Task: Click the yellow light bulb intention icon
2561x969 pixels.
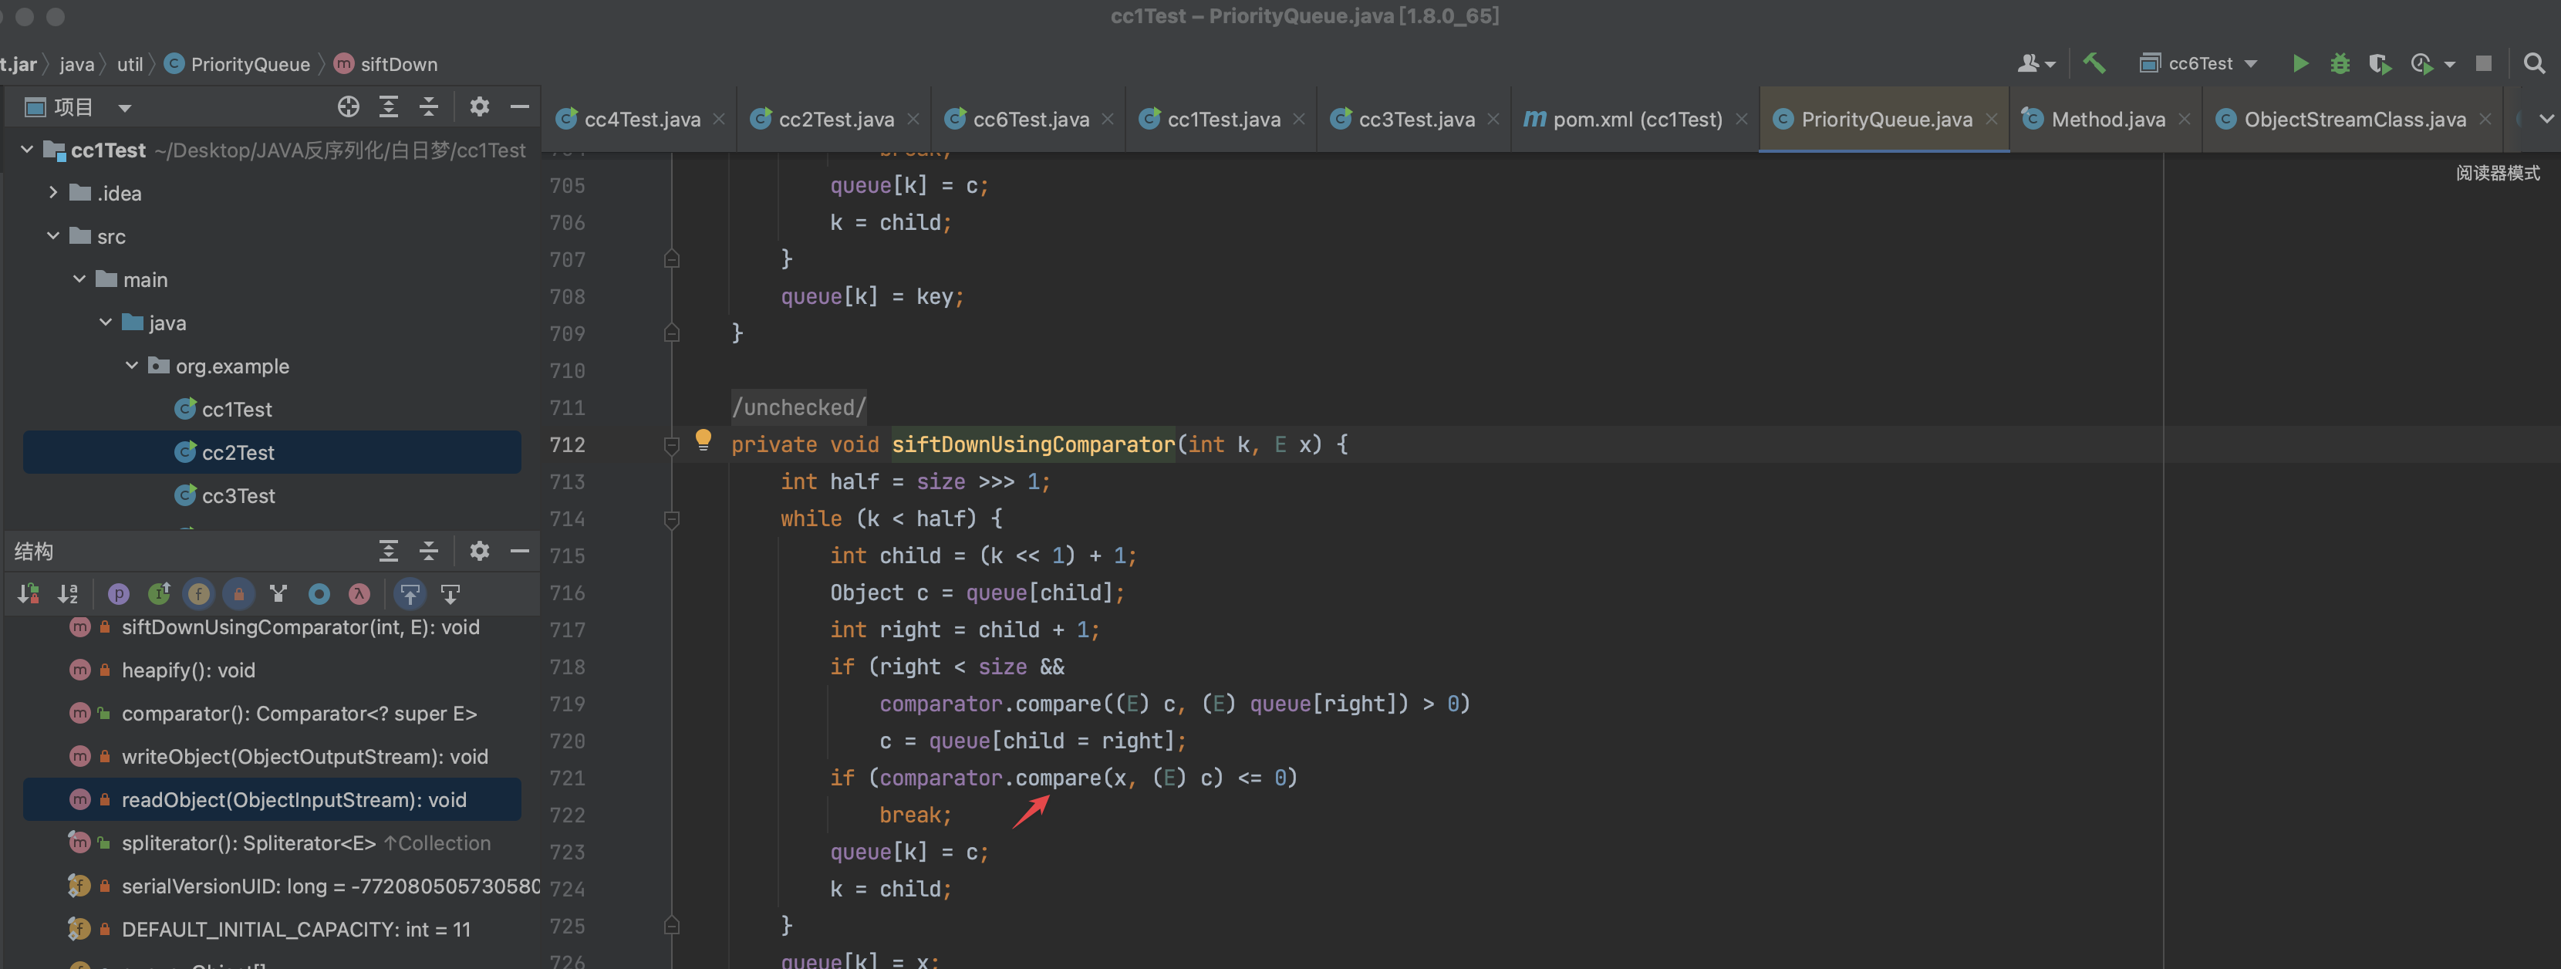Action: (x=703, y=439)
